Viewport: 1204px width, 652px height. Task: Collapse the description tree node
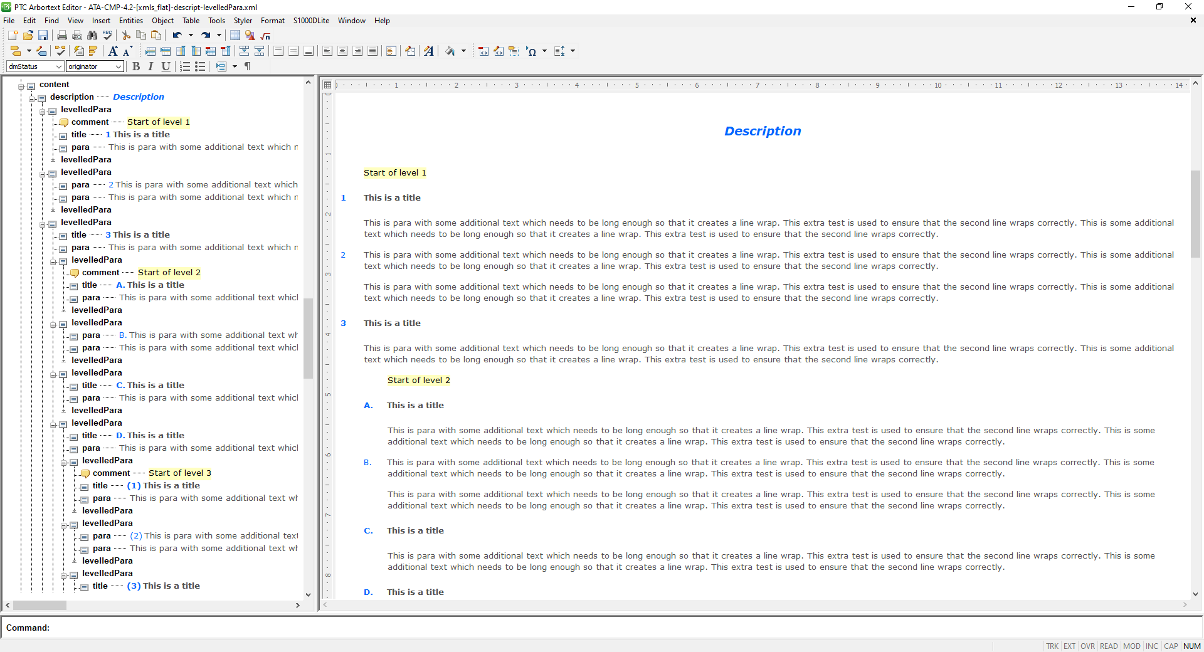click(x=33, y=97)
